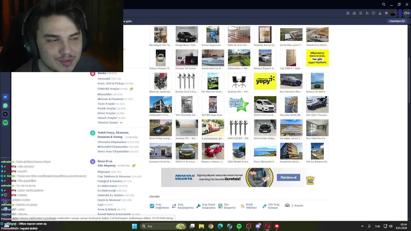Show hidden system tray icons chevron
This screenshot has width=411, height=231.
tap(362, 226)
